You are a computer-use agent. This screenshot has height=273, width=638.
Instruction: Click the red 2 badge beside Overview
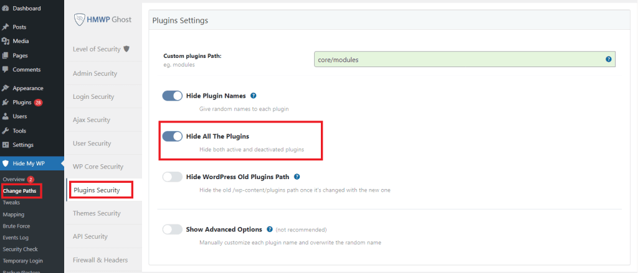[31, 179]
